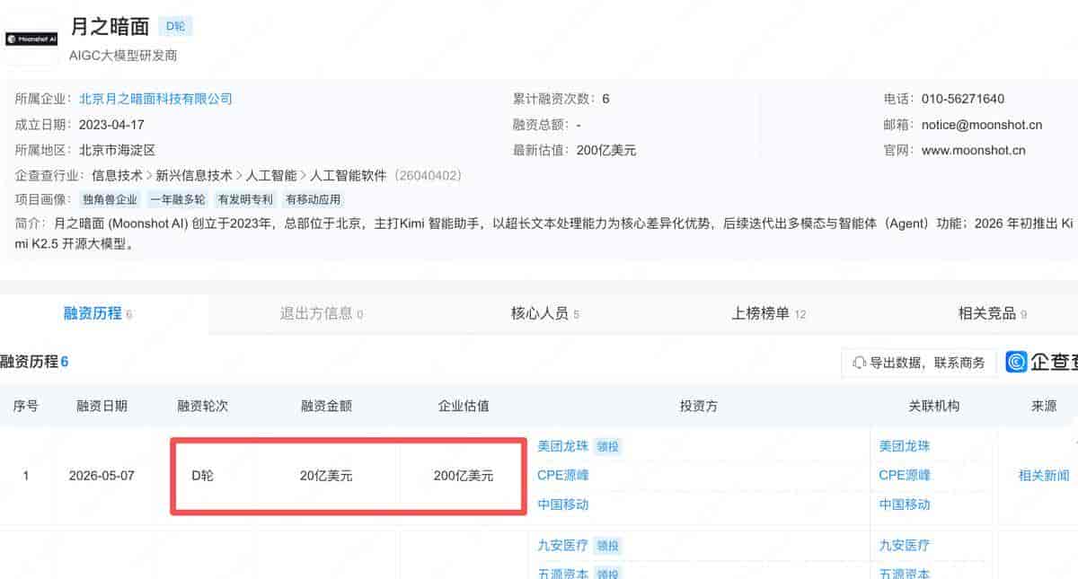Switch to 核心人员 tab
Image resolution: width=1078 pixels, height=579 pixels.
545,313
